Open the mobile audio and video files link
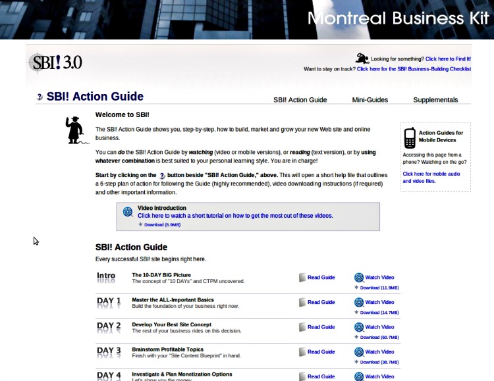Screen dimensions: 494x381 (x=431, y=177)
